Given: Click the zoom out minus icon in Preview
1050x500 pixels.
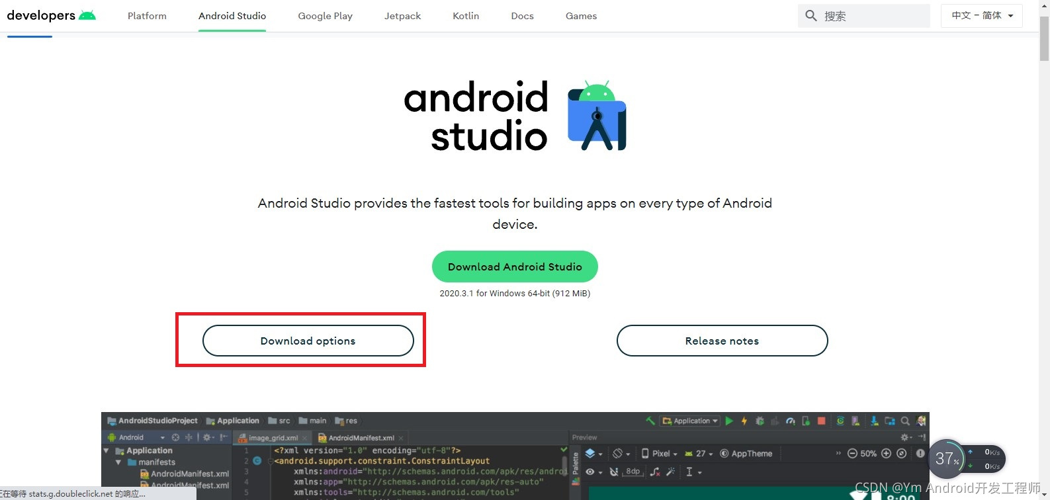Looking at the screenshot, I should click(852, 454).
